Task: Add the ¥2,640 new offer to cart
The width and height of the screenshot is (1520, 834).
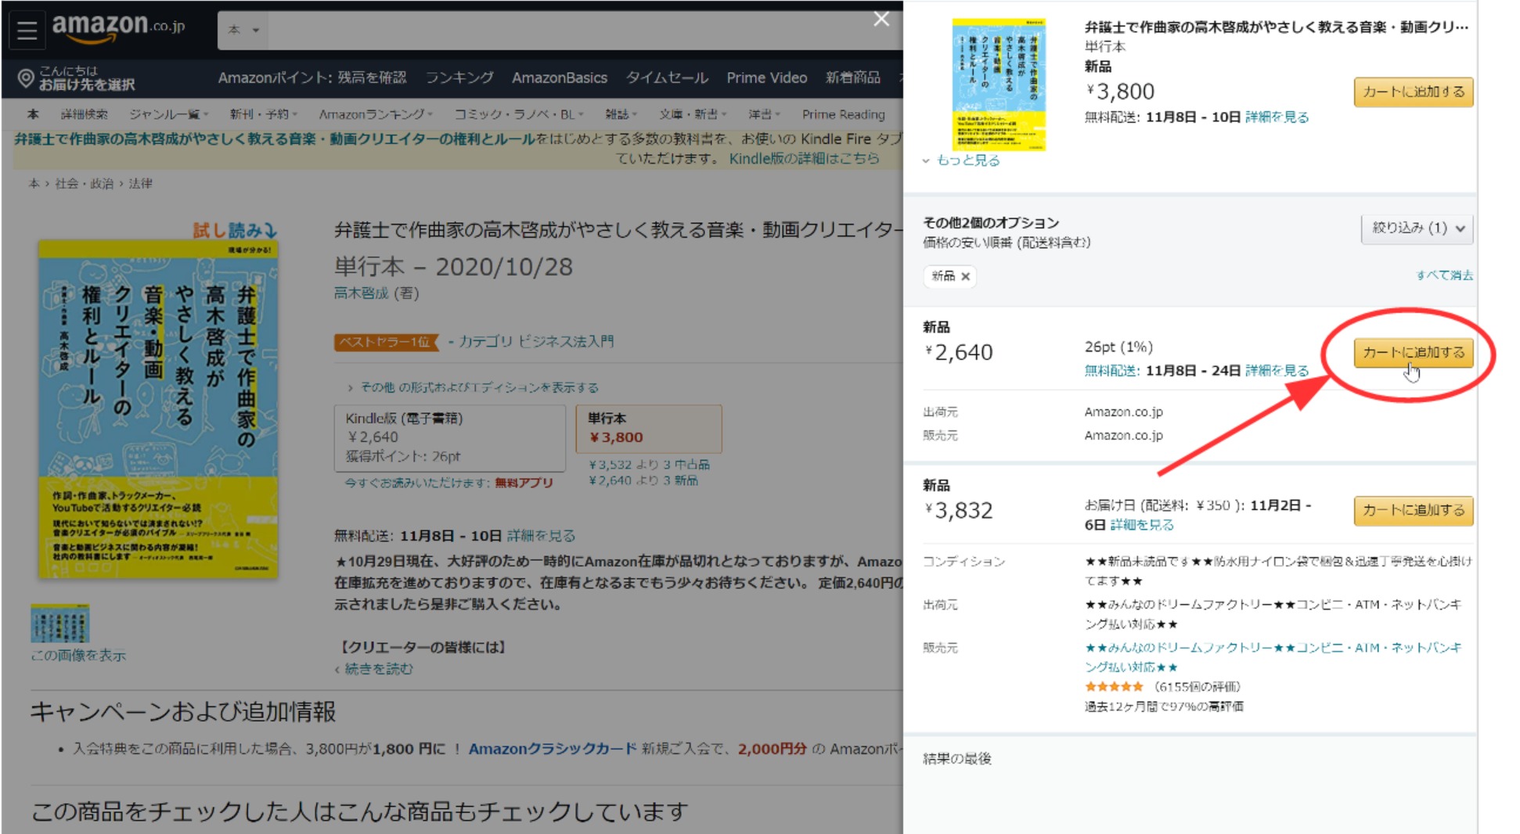Action: (x=1414, y=352)
